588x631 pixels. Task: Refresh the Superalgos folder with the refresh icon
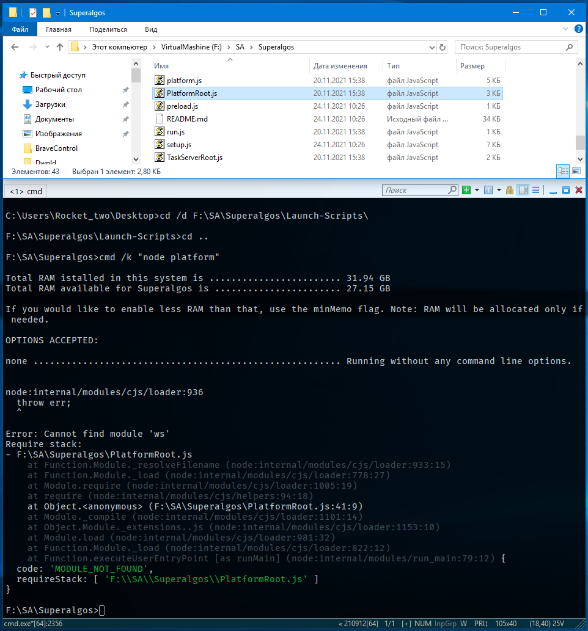click(x=442, y=47)
